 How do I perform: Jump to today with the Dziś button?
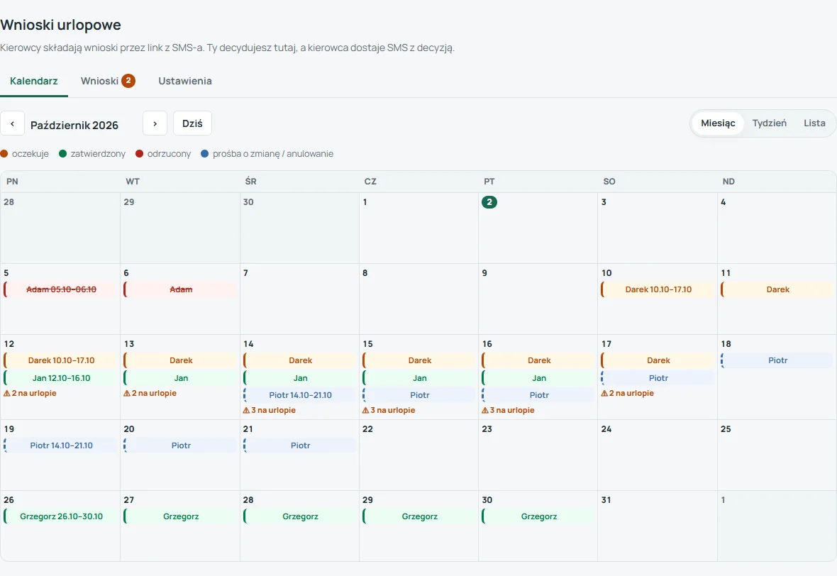(192, 123)
